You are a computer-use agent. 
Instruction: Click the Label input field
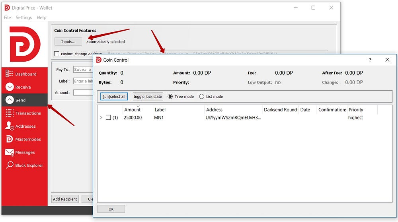click(83, 81)
